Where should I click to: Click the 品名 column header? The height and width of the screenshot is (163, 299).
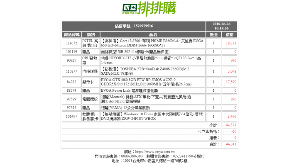pos(153,35)
